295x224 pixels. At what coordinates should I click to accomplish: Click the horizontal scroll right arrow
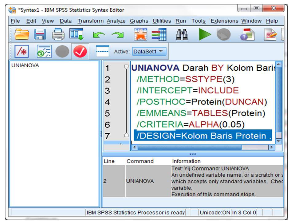(272, 147)
